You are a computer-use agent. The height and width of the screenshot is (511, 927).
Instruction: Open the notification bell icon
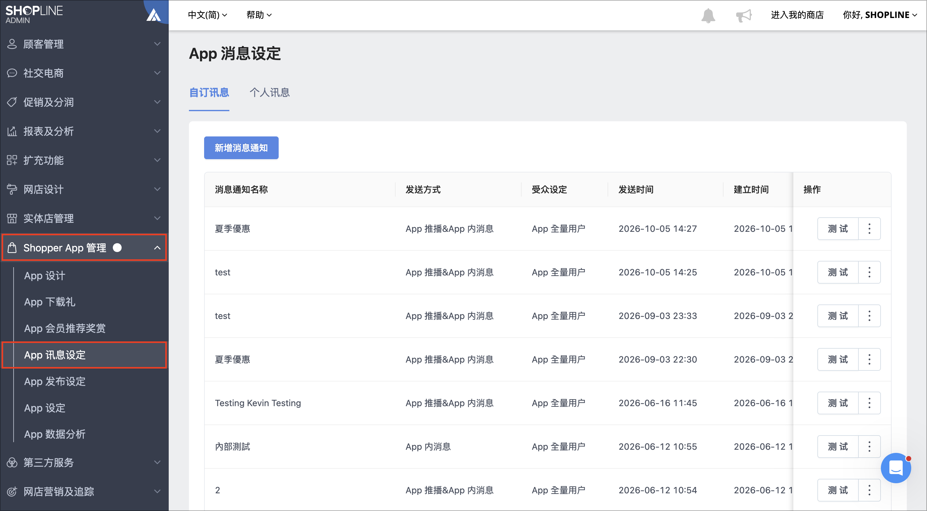click(x=708, y=15)
